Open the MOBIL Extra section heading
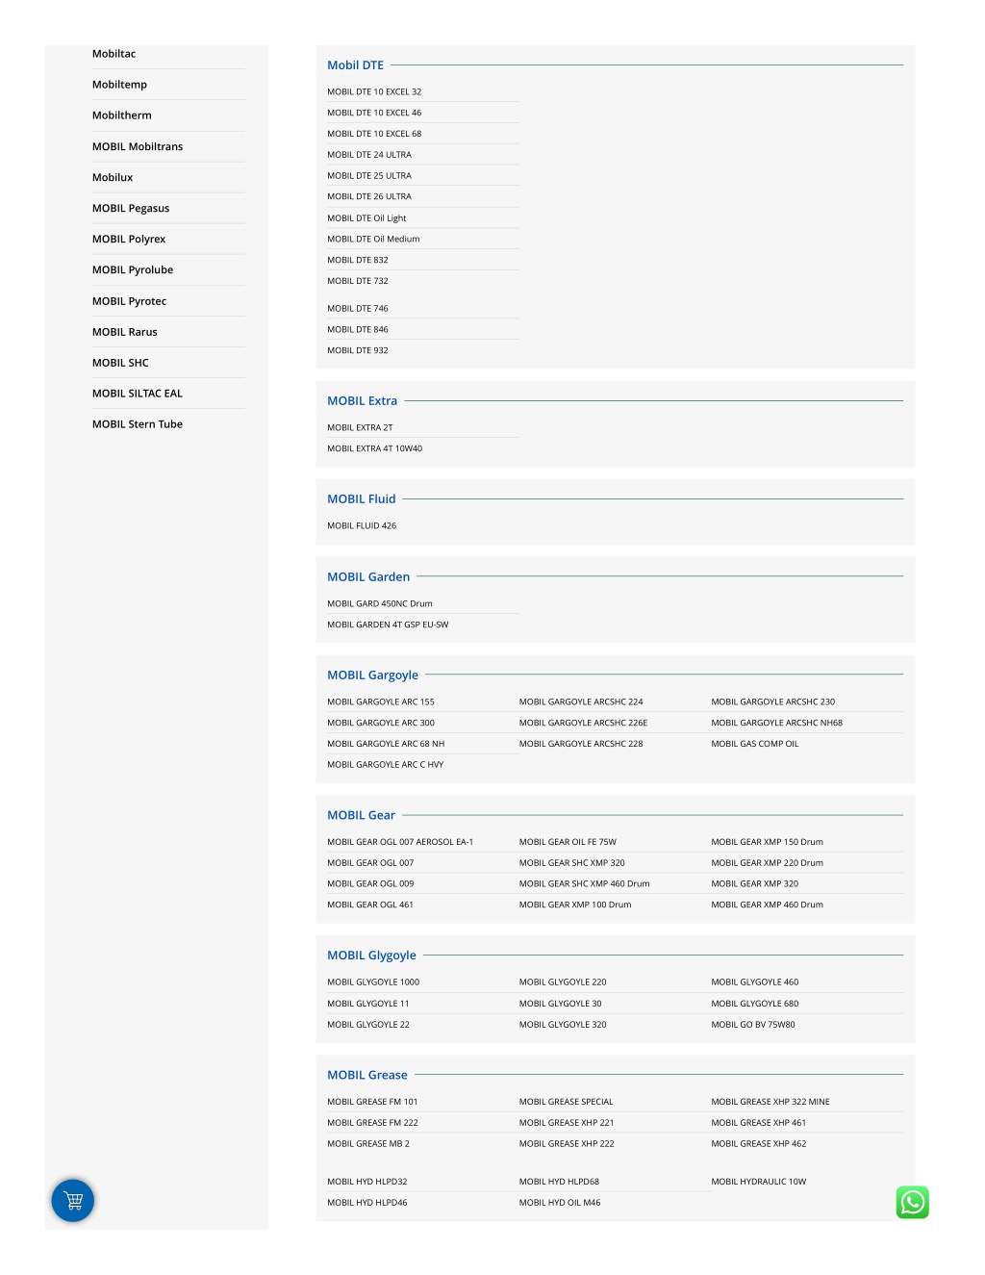985x1275 pixels. coord(362,401)
